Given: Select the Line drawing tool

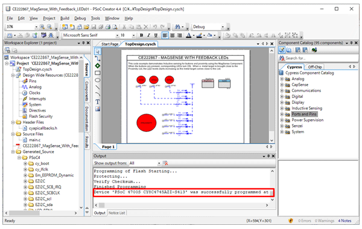Looking at the screenshot, I should (x=98, y=87).
